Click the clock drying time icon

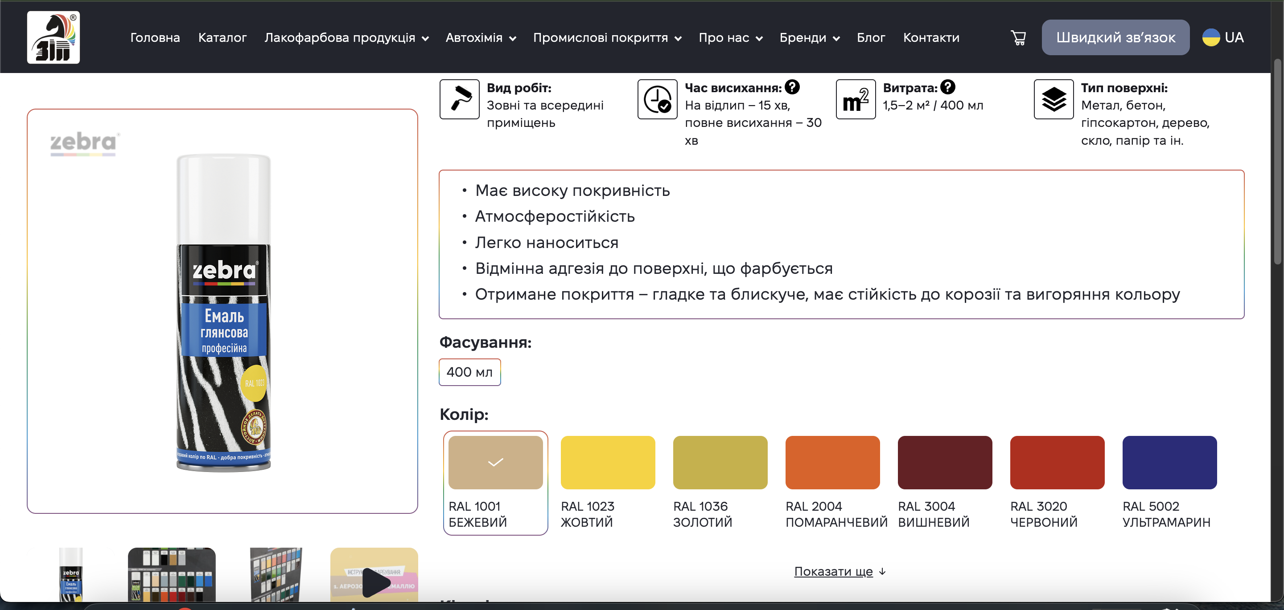click(x=657, y=99)
